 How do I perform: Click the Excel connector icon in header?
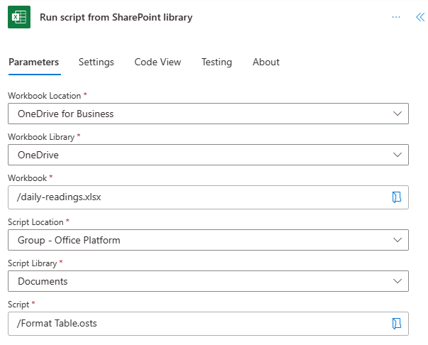[20, 17]
